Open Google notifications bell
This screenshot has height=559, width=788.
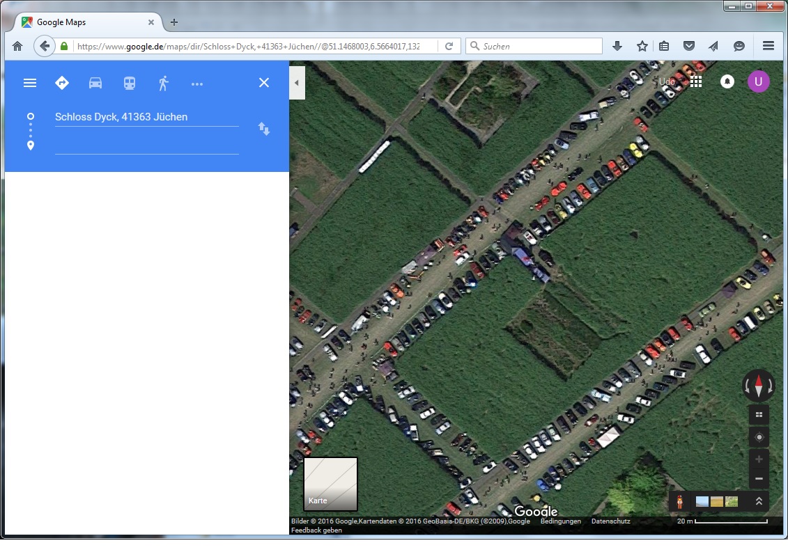727,81
